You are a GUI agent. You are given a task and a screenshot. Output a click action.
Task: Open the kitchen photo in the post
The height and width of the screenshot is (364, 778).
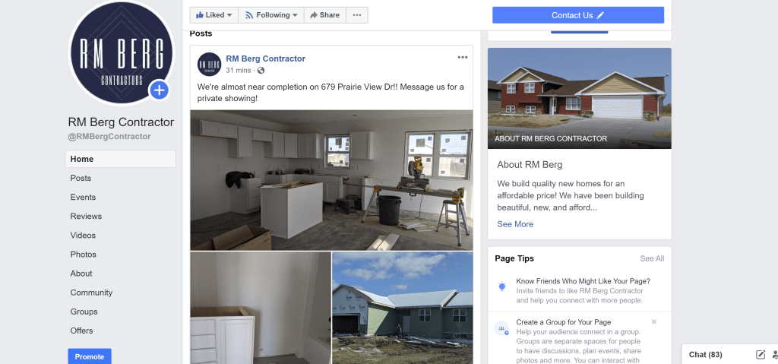tap(331, 180)
